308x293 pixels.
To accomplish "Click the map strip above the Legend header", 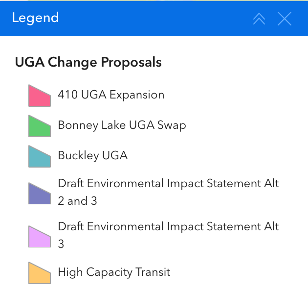I will (147, 0).
